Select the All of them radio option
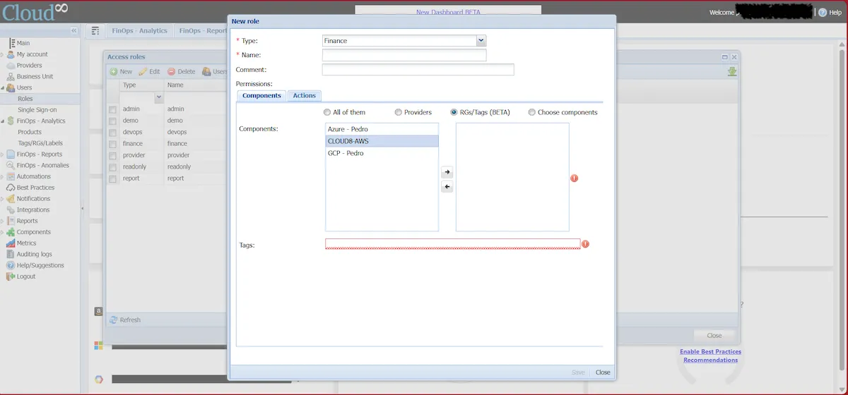The height and width of the screenshot is (395, 848). 326,112
